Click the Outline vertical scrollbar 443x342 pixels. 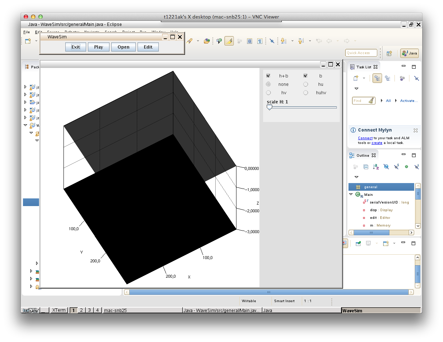[x=418, y=206]
